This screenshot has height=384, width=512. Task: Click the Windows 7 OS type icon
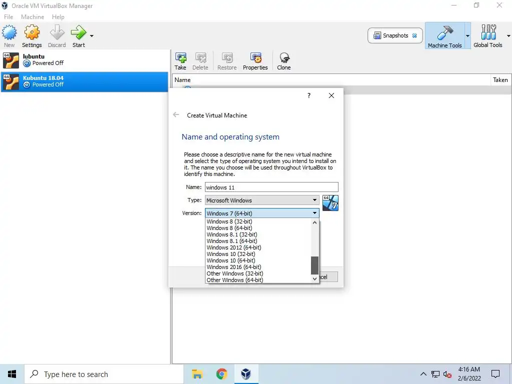click(x=330, y=203)
